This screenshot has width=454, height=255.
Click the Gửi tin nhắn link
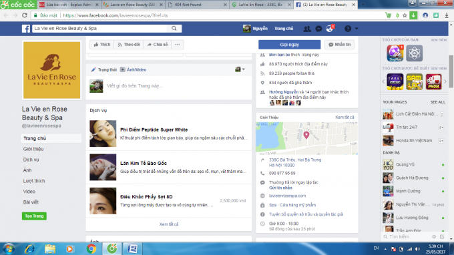pos(280,188)
